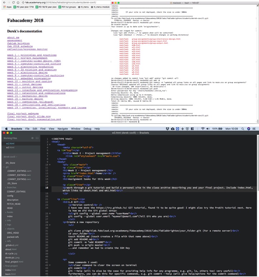
Task: Click the TeamViewer menu bar icon
Action: [177, 129]
